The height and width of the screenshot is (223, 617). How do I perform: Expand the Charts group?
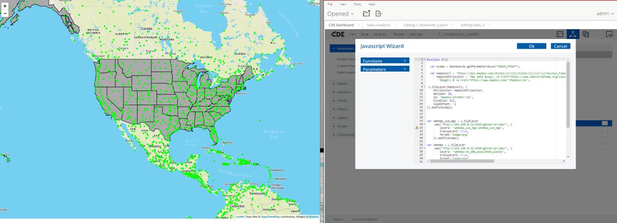[342, 101]
